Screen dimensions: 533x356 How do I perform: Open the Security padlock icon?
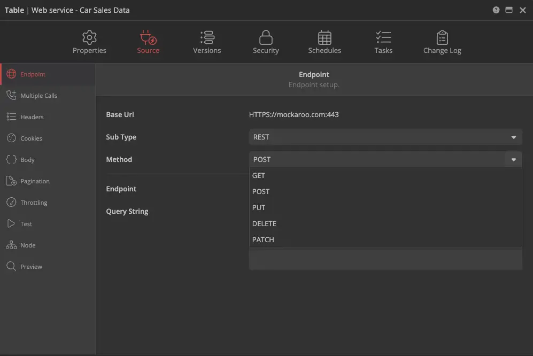(266, 37)
